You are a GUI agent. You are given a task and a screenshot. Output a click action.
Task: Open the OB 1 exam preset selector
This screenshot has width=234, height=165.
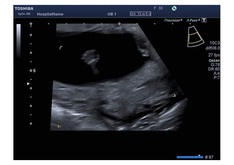(x=112, y=14)
